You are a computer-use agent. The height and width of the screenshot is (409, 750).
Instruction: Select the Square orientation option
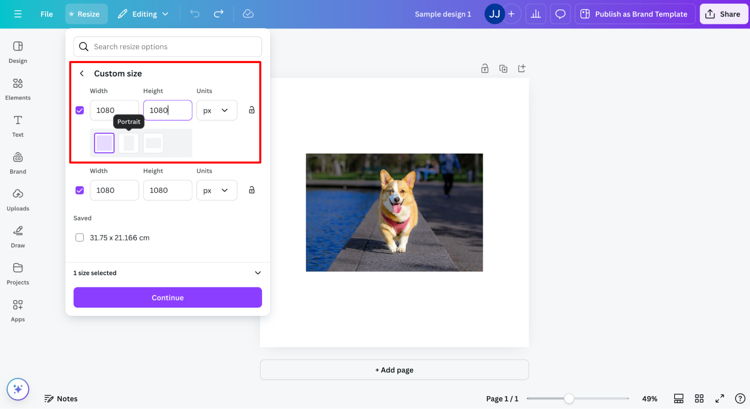104,143
